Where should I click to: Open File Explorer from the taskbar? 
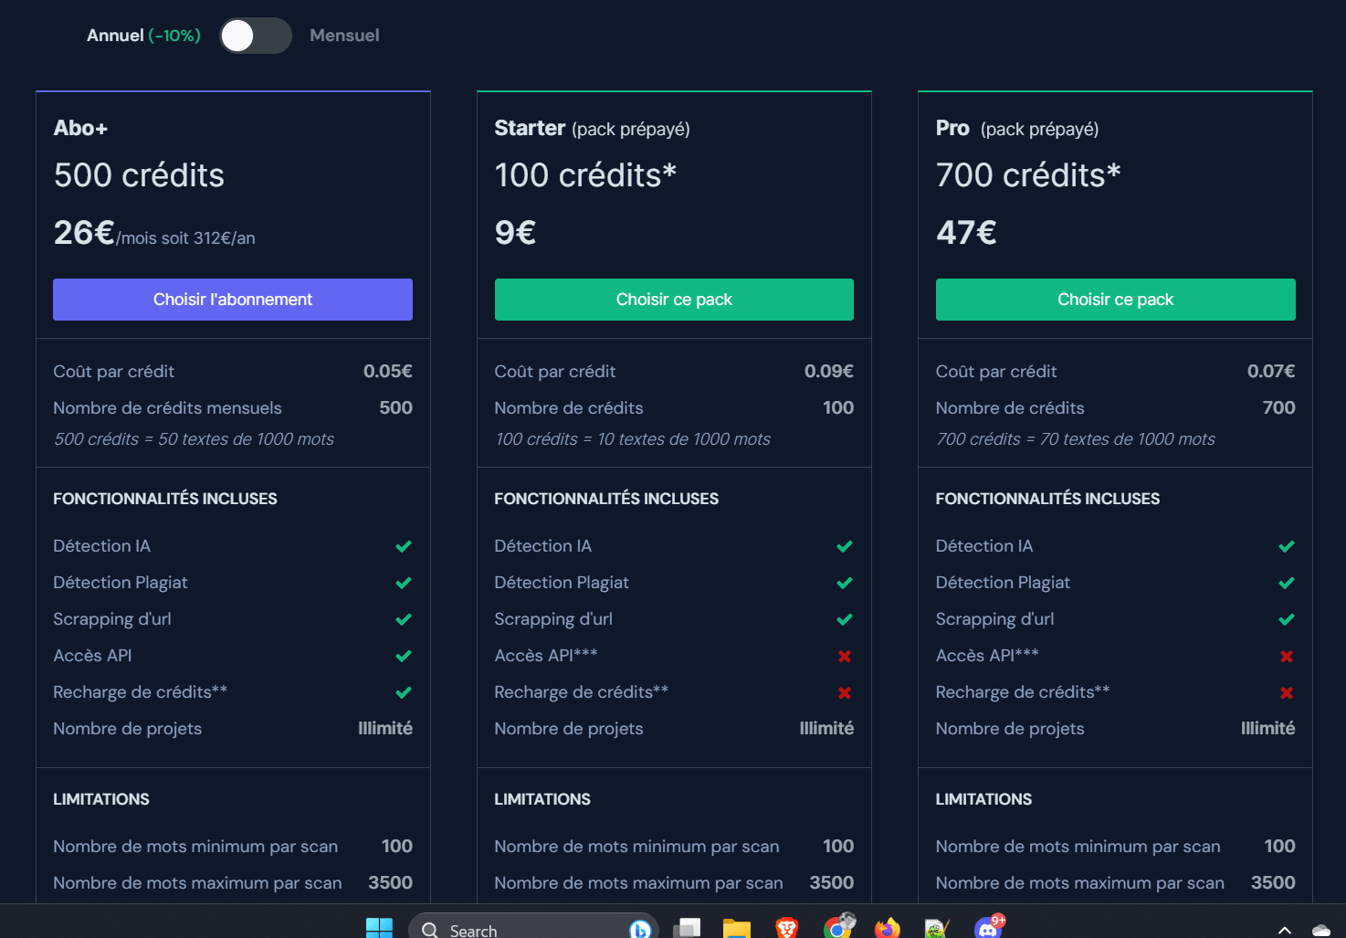(737, 928)
